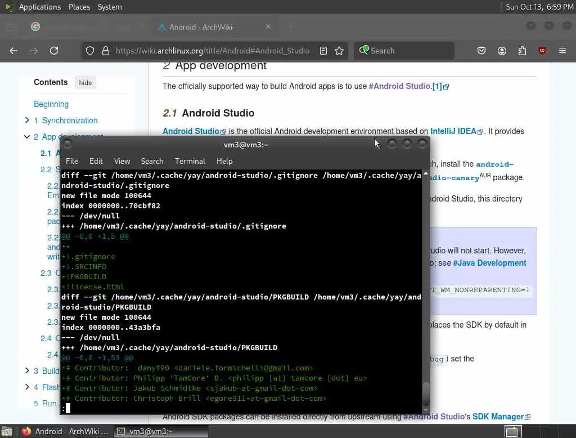576x438 pixels.
Task: Expand the Flash contents section 4
Action: coord(27,387)
